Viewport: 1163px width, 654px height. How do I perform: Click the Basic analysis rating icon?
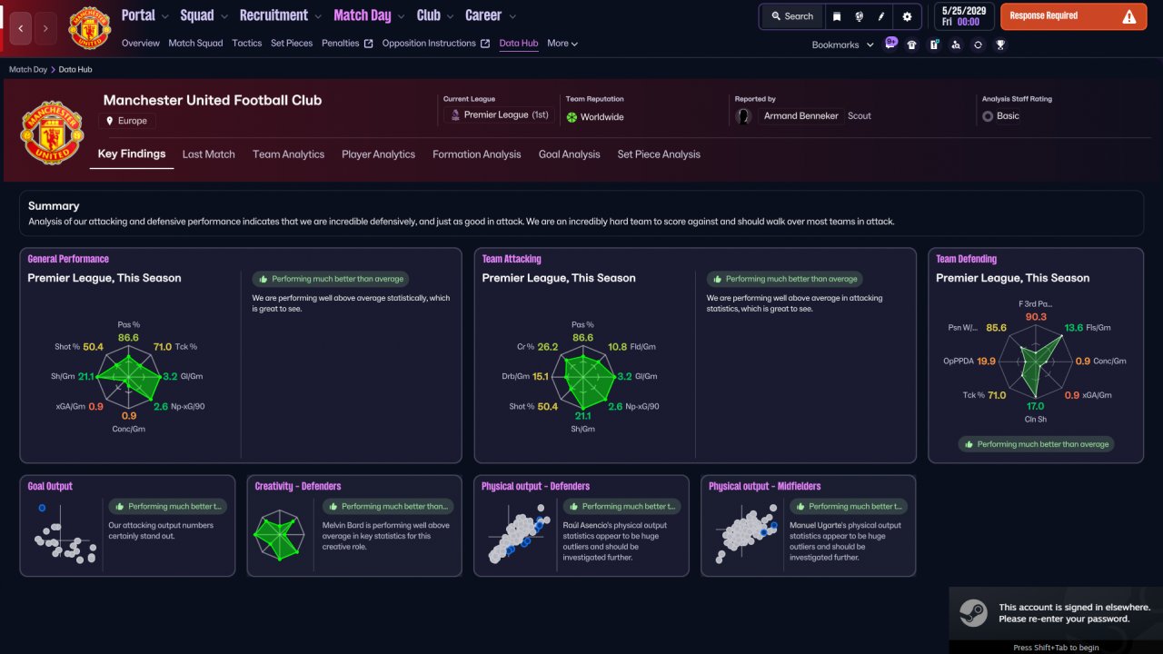[988, 116]
